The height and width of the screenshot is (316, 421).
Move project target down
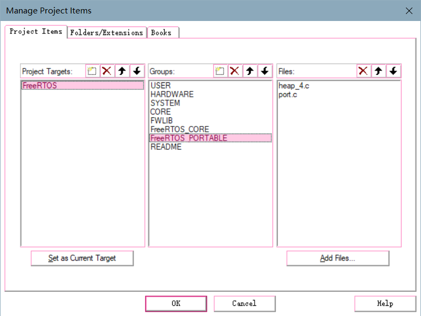click(x=137, y=71)
